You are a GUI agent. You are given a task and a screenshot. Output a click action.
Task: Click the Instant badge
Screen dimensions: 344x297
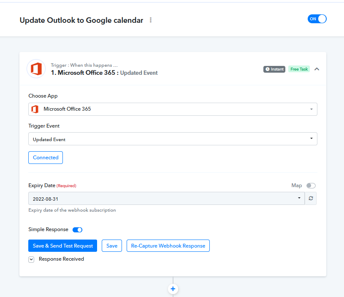274,69
